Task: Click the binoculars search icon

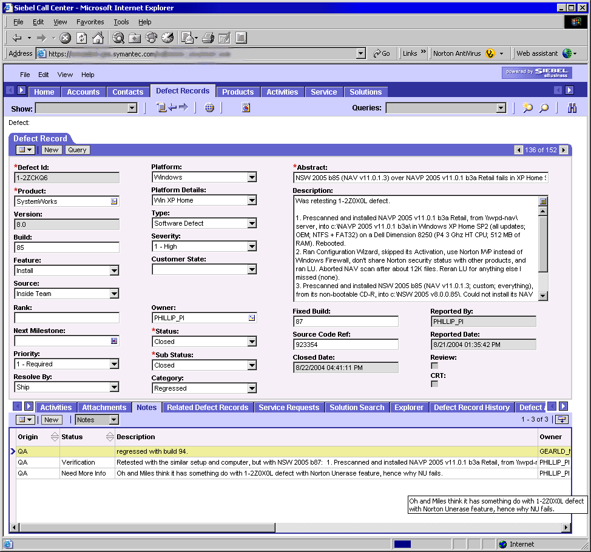Action: click(572, 108)
